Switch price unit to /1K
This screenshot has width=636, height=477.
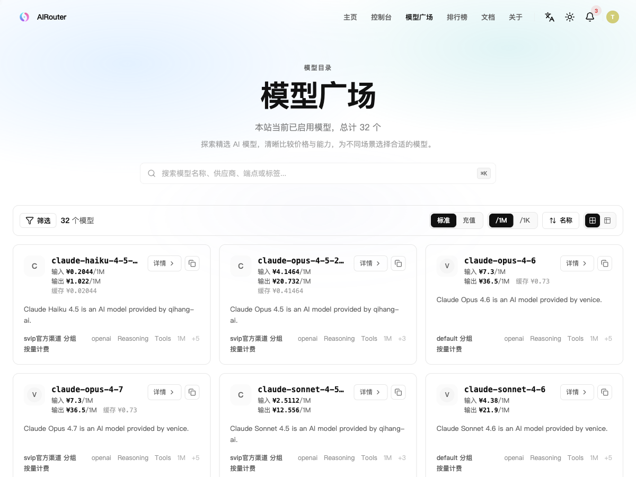(x=525, y=220)
